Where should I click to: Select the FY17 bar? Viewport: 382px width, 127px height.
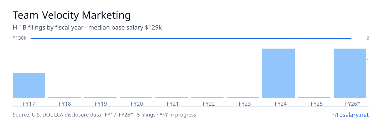coord(29,86)
